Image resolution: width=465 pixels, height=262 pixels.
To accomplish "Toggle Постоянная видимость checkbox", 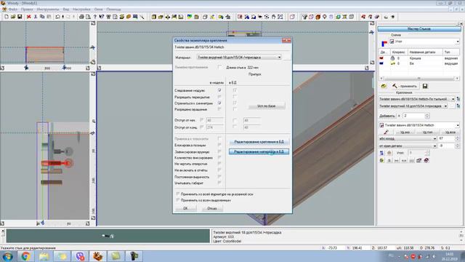I will (x=219, y=176).
